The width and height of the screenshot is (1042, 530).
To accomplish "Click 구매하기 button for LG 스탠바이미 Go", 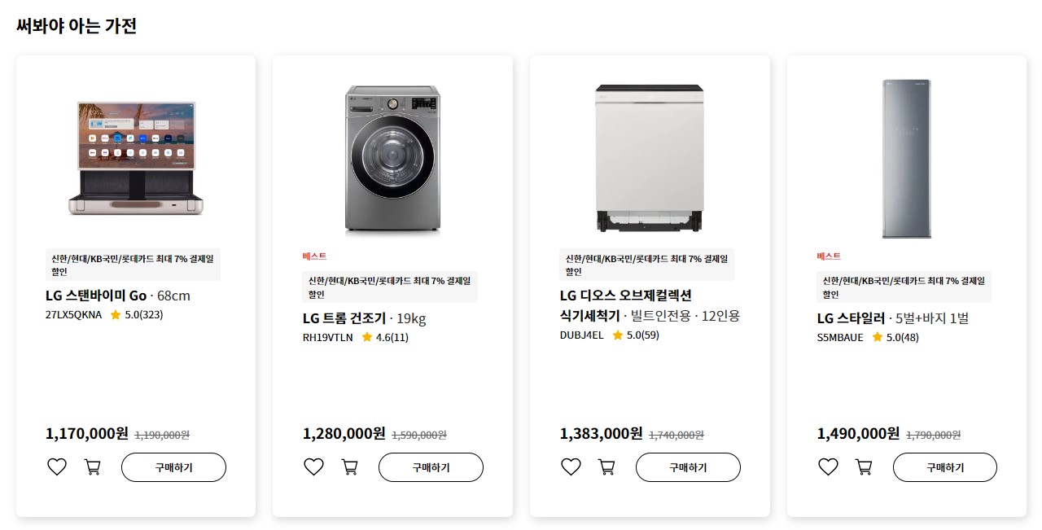I will pos(173,466).
